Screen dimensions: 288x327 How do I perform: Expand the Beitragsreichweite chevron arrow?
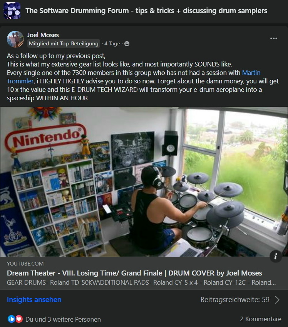click(277, 300)
